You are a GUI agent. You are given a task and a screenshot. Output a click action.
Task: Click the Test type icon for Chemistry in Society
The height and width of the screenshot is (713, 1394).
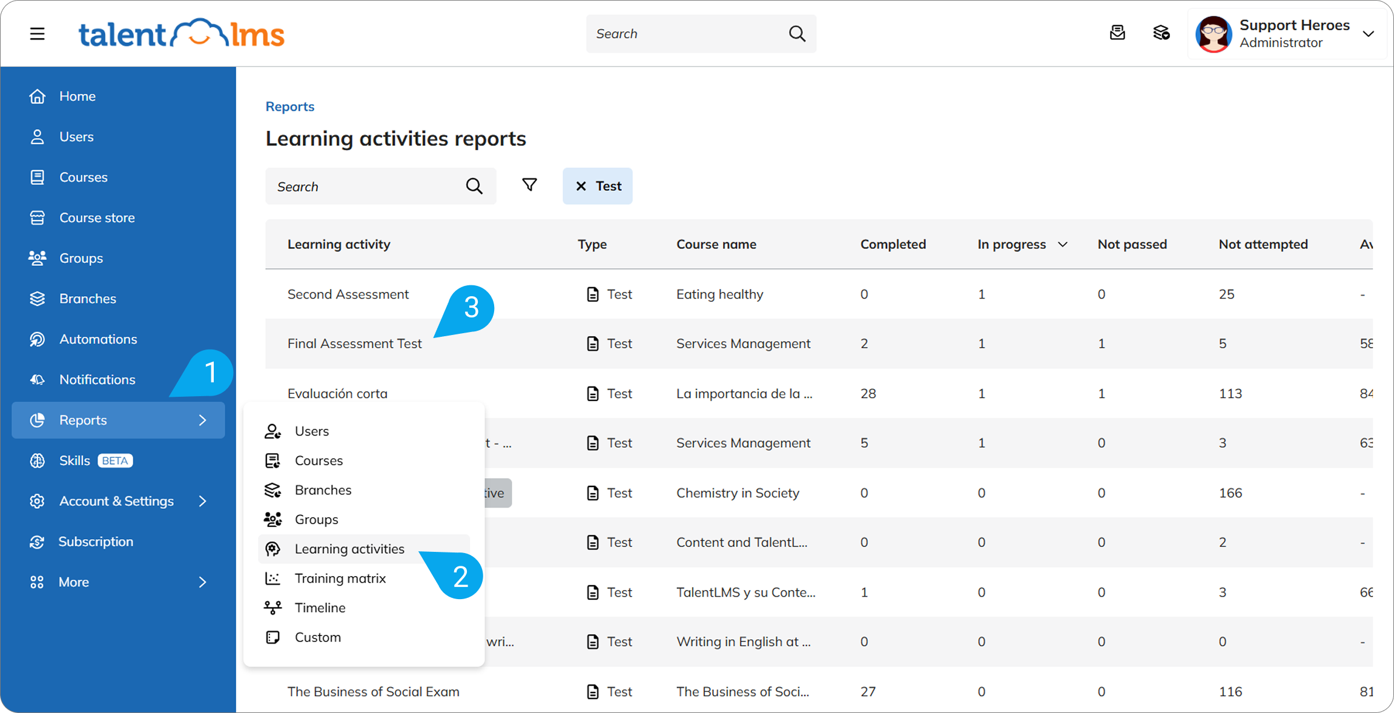[593, 493]
